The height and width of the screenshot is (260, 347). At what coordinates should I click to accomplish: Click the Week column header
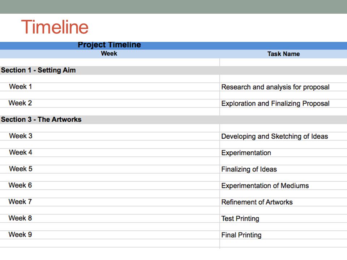(x=109, y=53)
